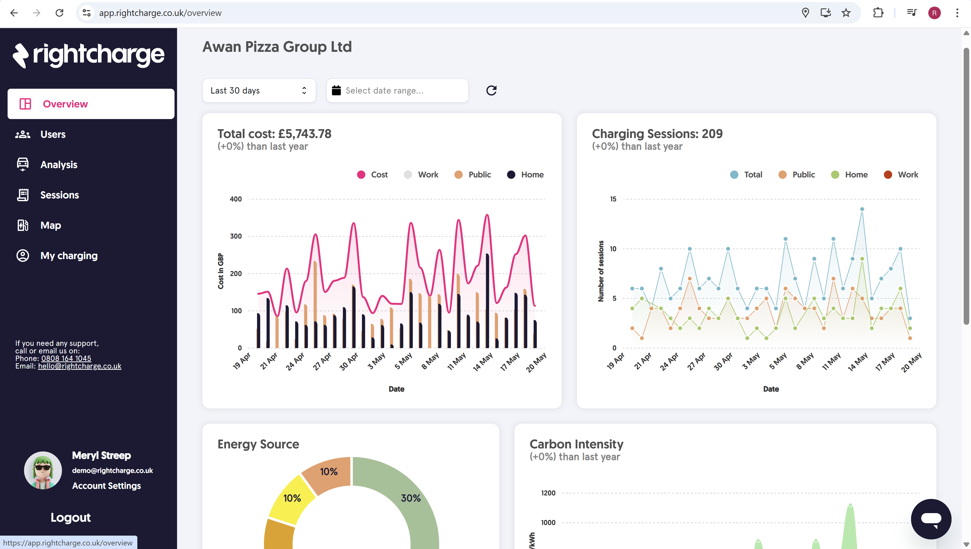Click the Users group icon in sidebar
971x549 pixels.
(23, 134)
